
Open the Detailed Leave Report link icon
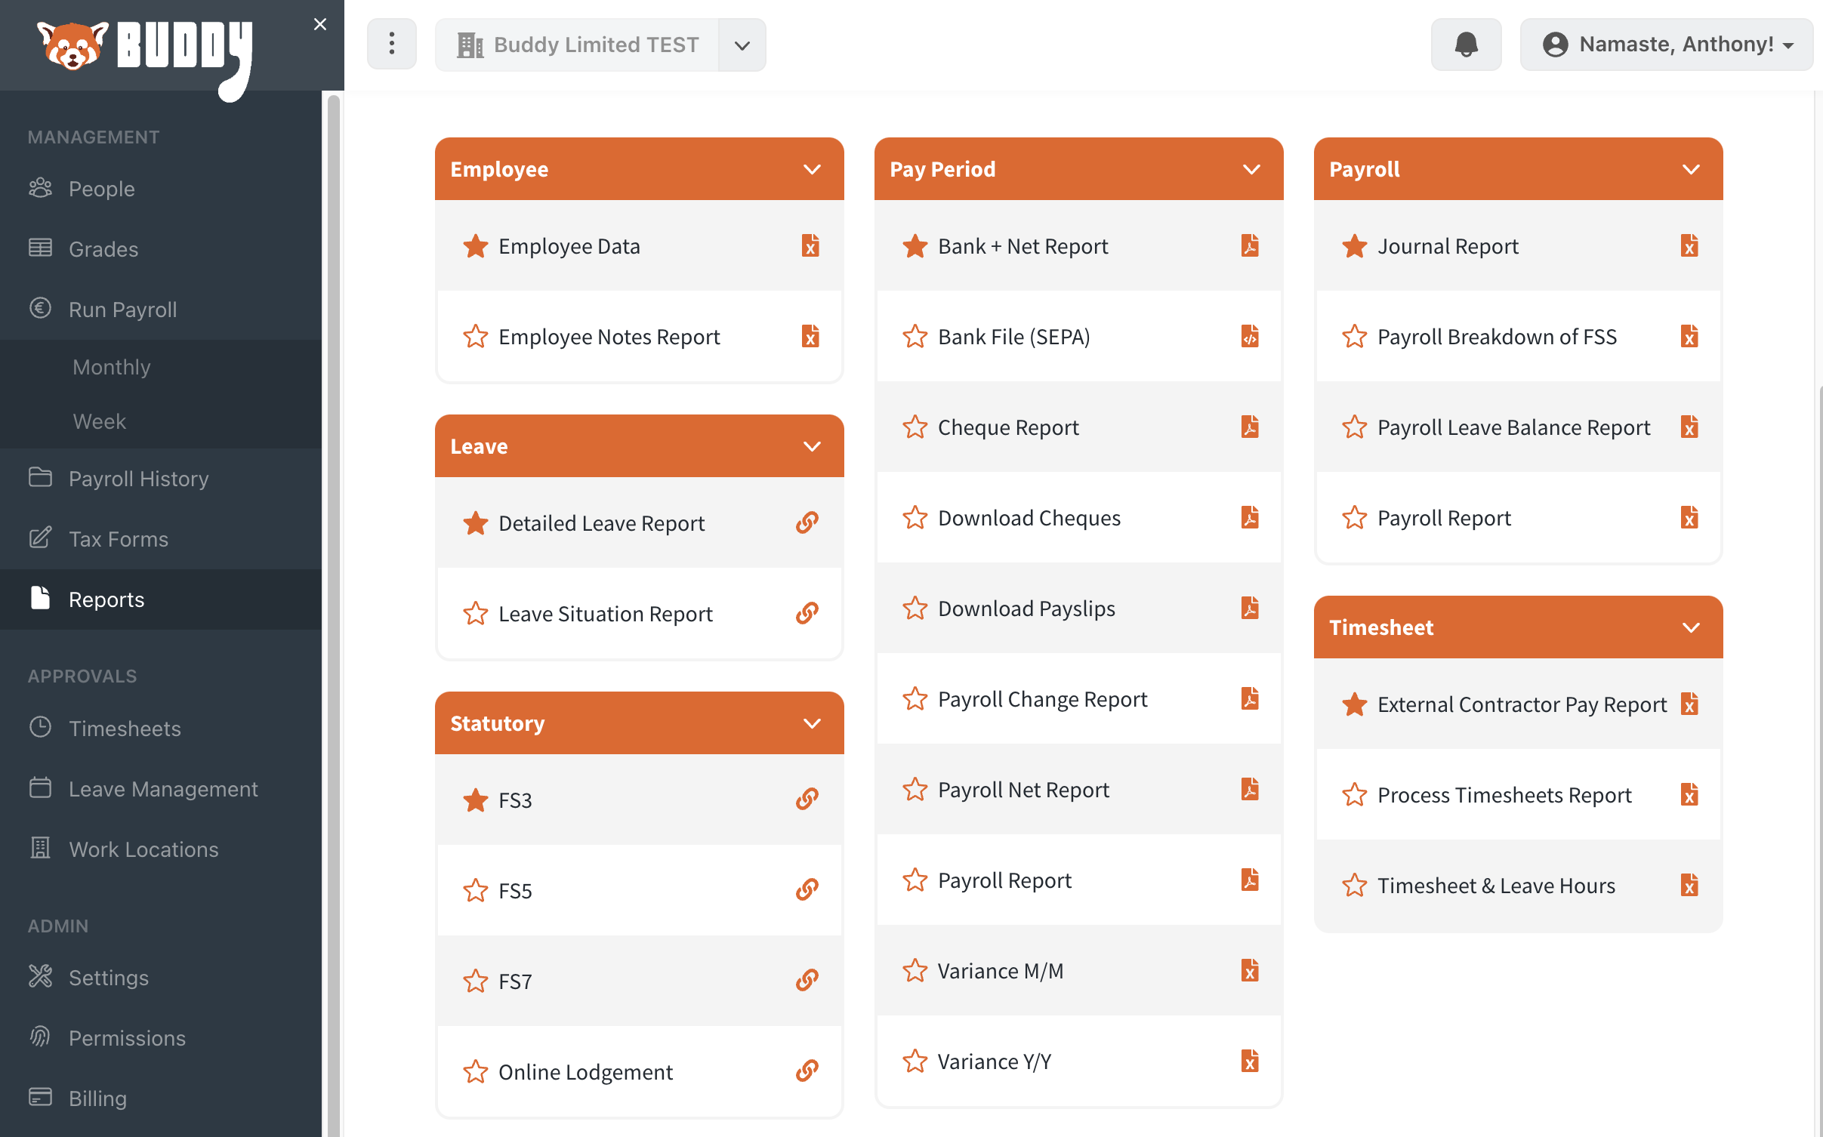[806, 522]
